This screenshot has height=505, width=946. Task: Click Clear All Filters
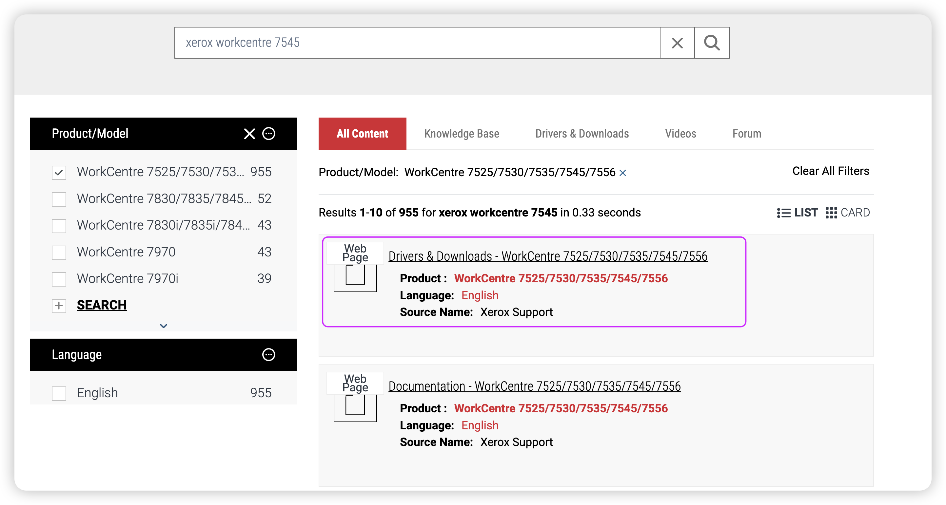pos(831,171)
